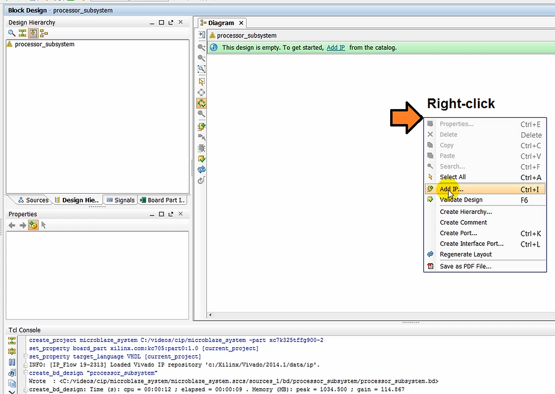The image size is (555, 394).
Task: Click the validate design checkmark icon in toolbar
Action: tap(202, 159)
